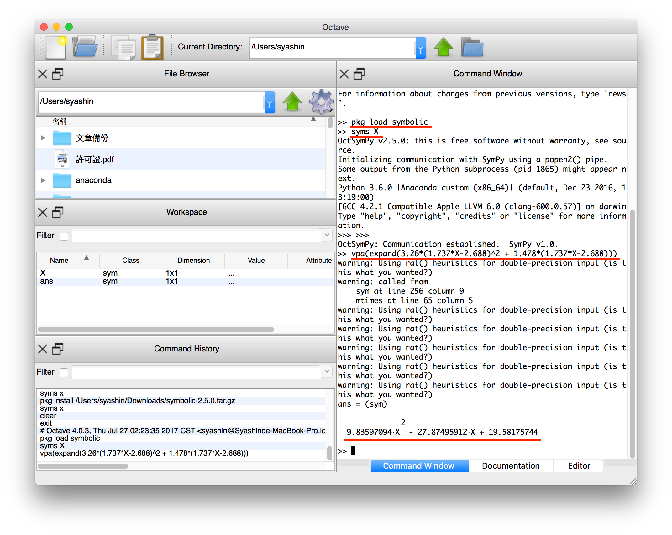
Task: Enable the Command History filter checkbox
Action: (64, 372)
